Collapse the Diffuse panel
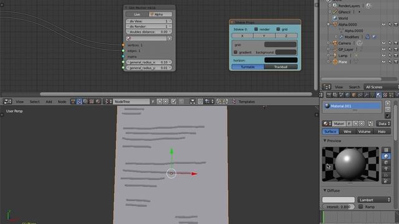The height and width of the screenshot is (224, 399). 325,190
